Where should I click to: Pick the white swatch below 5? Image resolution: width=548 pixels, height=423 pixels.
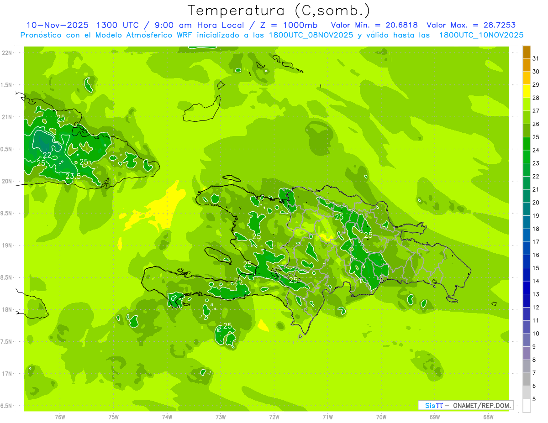(x=527, y=406)
